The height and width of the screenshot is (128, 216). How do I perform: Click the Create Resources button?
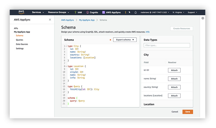tap(181, 28)
